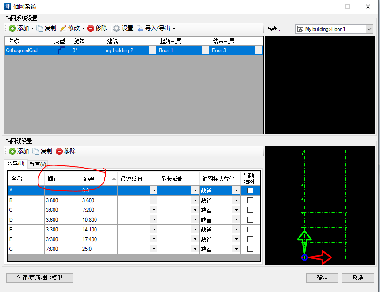380x292 pixels.
Task: Toggle auxiliary grid checkbox for row A
Action: [x=250, y=191]
